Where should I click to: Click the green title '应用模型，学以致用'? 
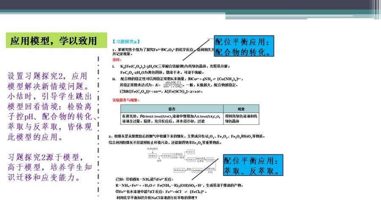tap(56, 40)
